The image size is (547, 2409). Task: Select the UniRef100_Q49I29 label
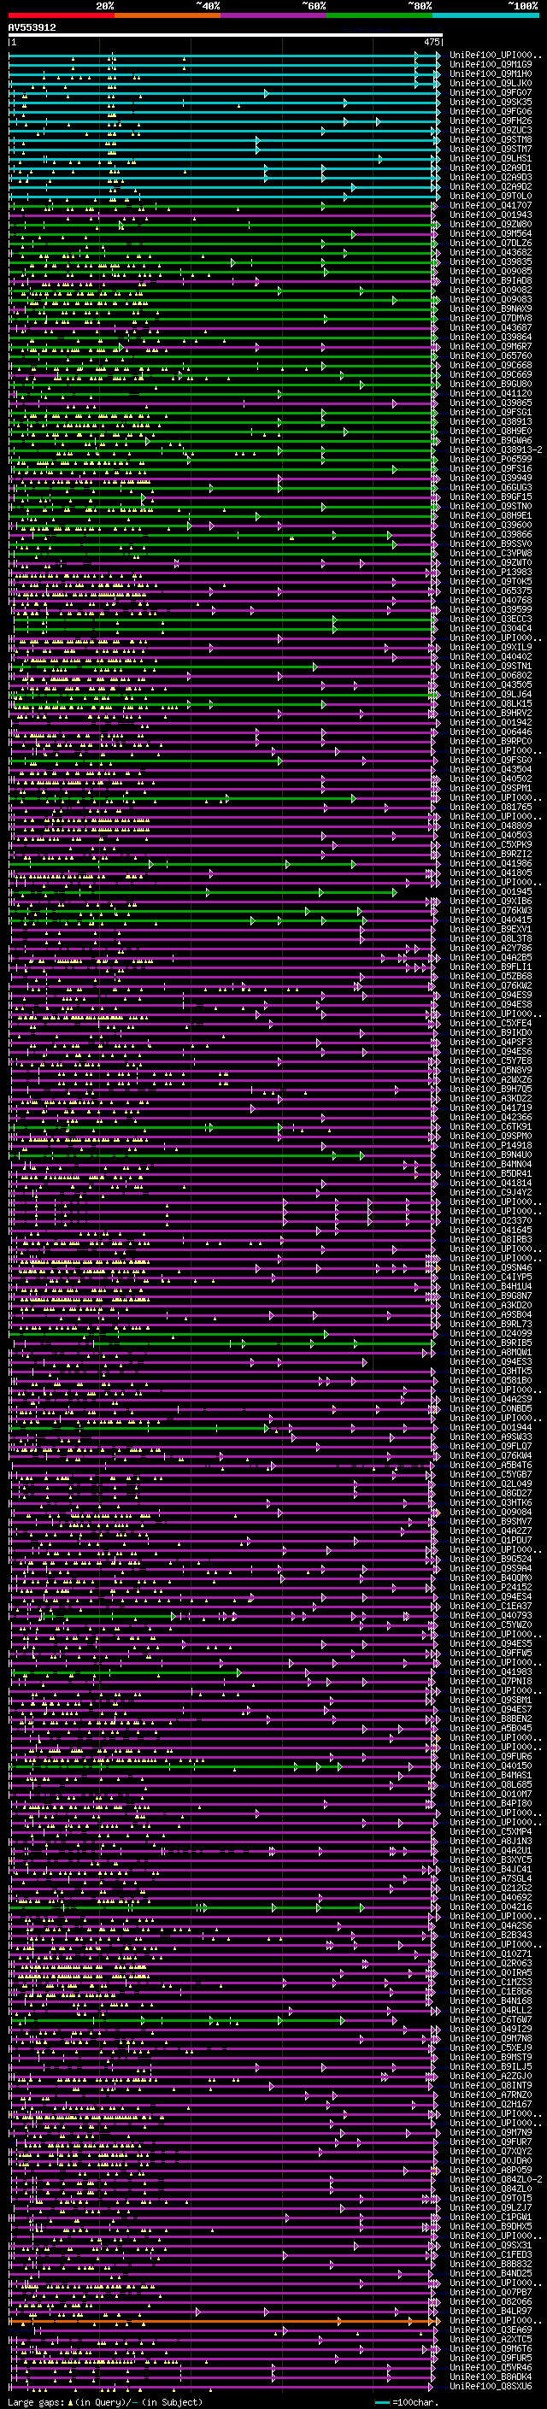pos(491,2031)
